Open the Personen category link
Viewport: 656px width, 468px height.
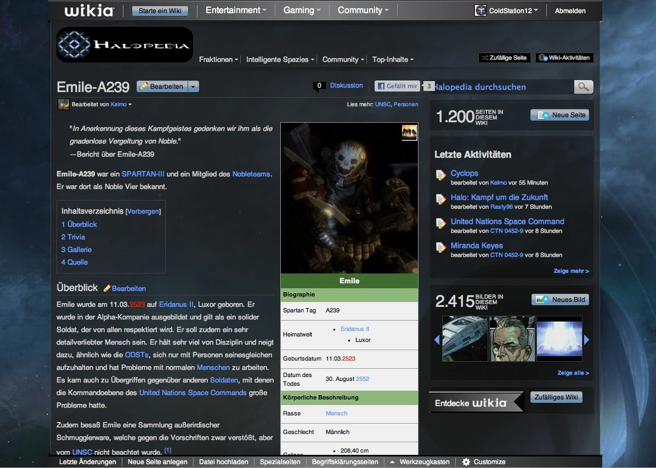[x=406, y=105]
